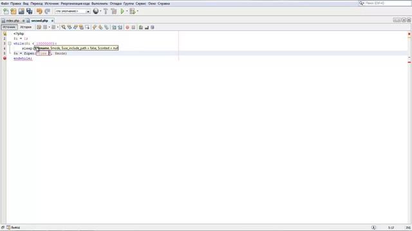
Task: Click the endwhile; code line
Action: (x=23, y=58)
